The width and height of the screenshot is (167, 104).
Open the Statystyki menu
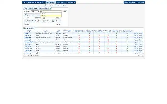tap(60, 2)
